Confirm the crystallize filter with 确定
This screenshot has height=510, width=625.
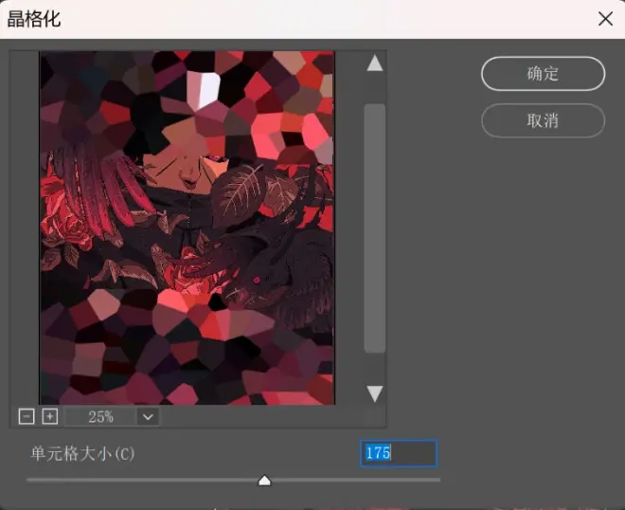[543, 74]
